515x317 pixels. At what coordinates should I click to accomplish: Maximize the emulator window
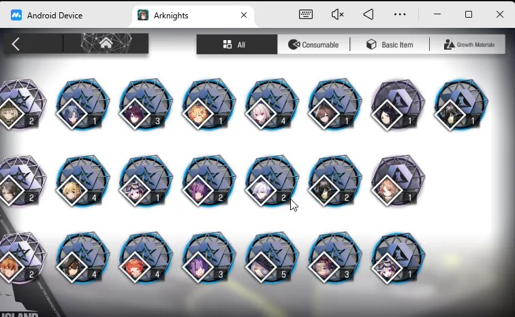click(x=469, y=14)
